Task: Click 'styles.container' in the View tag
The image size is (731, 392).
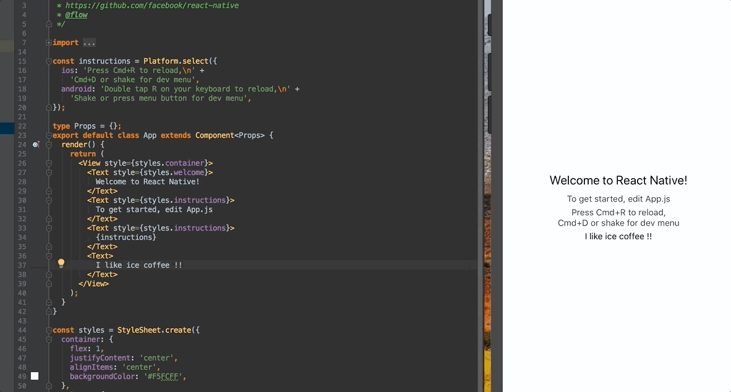Action: tap(169, 163)
